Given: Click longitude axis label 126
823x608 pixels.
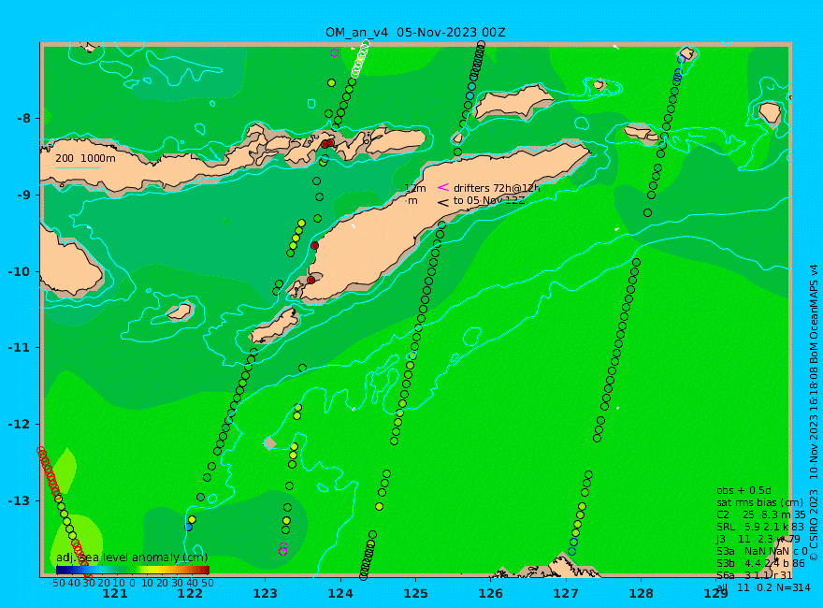Looking at the screenshot, I should pos(491,594).
